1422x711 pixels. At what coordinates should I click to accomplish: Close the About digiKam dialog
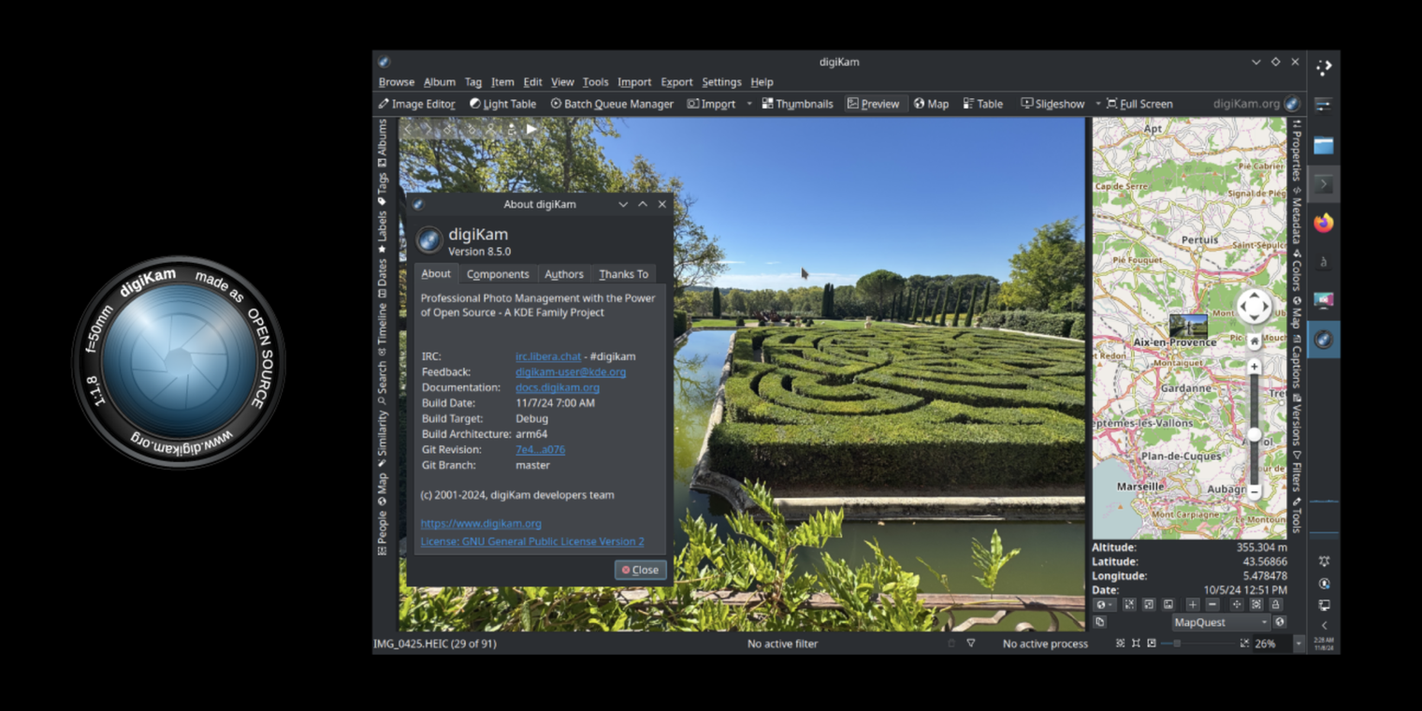[x=641, y=570]
